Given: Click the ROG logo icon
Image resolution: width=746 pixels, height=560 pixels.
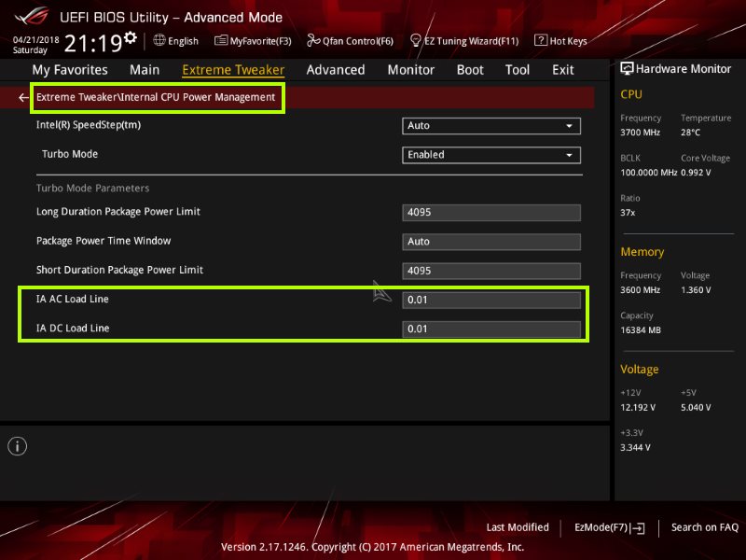Looking at the screenshot, I should pos(32,17).
